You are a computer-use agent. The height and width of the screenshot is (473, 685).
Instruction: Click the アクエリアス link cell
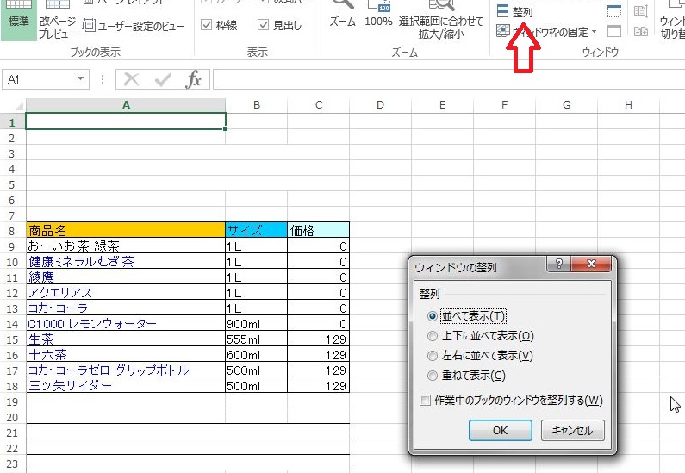[x=126, y=292]
